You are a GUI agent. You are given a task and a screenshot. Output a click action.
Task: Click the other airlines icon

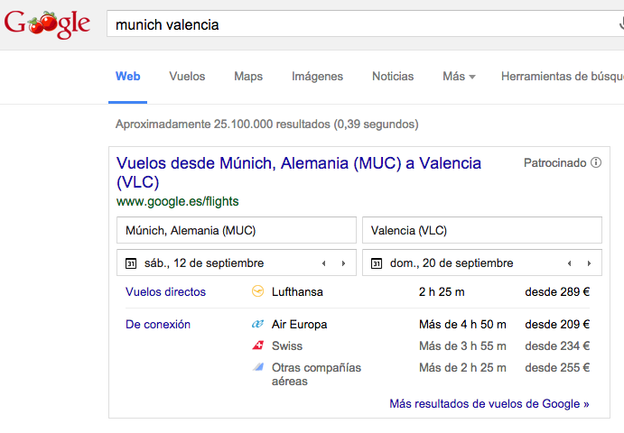[258, 367]
